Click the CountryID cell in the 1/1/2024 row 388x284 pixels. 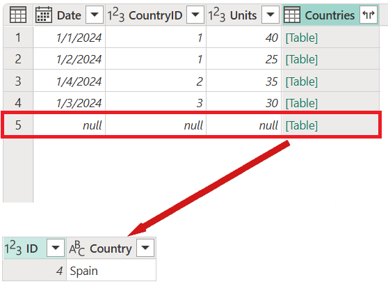[x=156, y=37]
